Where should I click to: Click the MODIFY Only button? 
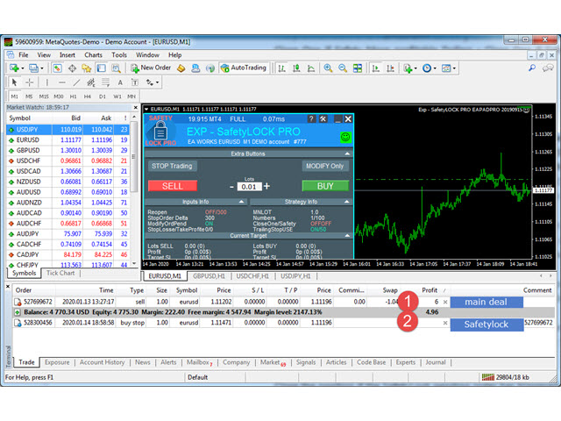(x=325, y=166)
